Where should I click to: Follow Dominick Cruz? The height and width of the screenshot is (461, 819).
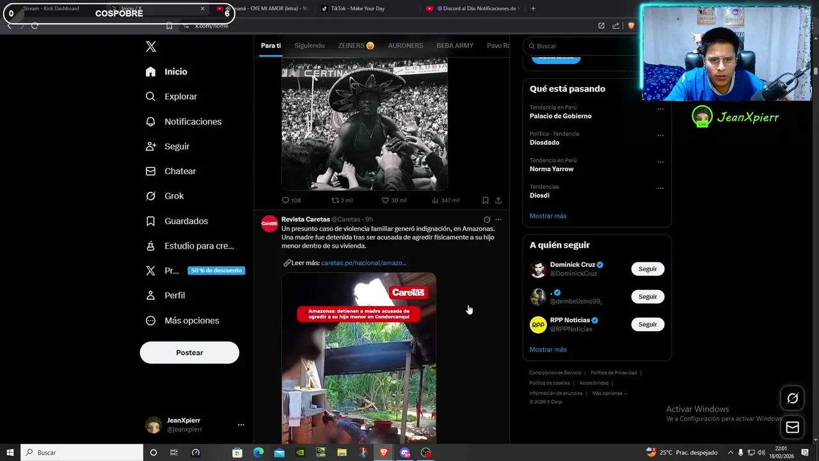pyautogui.click(x=648, y=269)
